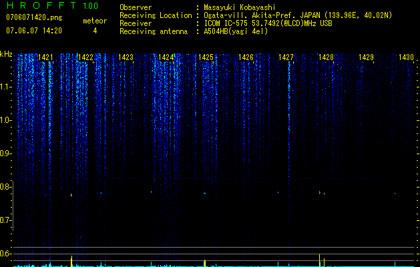The height and width of the screenshot is (267, 420).
Task: Click the Receiving Location field label
Action: click(x=156, y=15)
